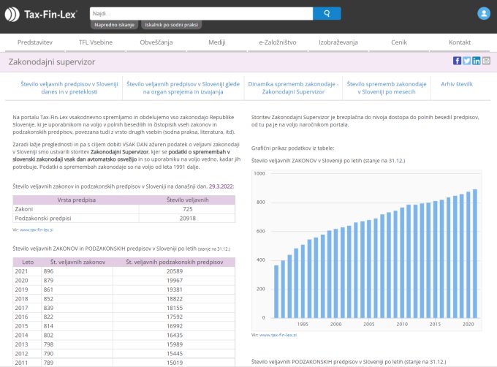Click the value 15989

[x=175, y=344]
